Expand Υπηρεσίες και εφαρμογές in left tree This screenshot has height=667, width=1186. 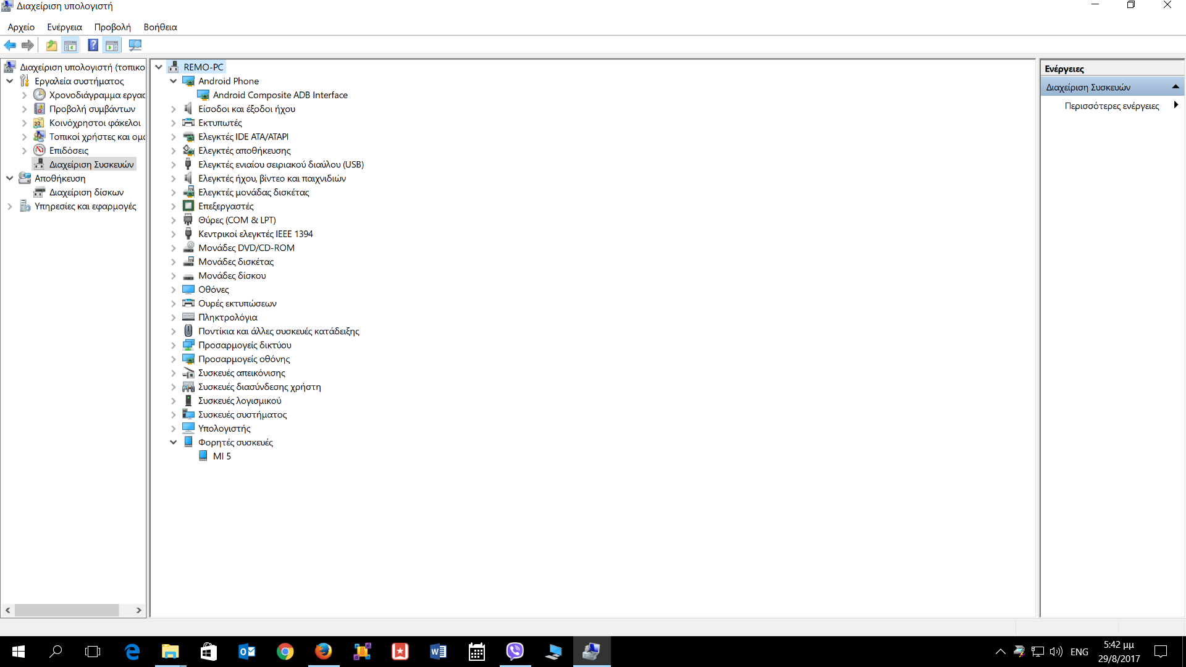pyautogui.click(x=10, y=206)
